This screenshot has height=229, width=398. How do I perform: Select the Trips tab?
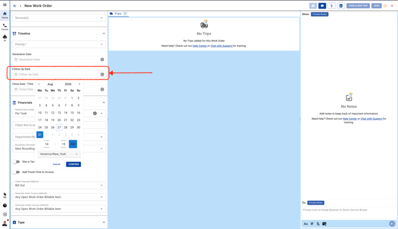coord(118,14)
